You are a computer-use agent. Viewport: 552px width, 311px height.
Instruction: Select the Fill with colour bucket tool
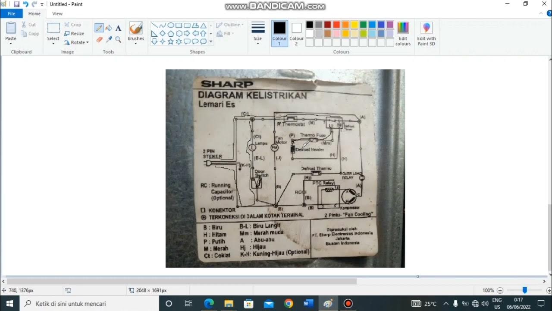[109, 28]
